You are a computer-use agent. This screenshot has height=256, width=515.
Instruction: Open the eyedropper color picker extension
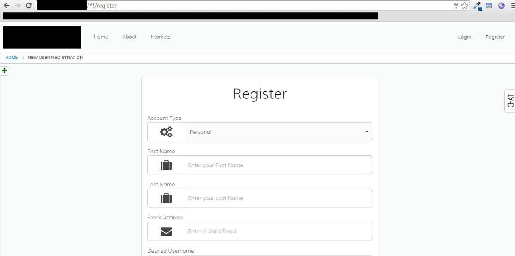click(x=477, y=6)
